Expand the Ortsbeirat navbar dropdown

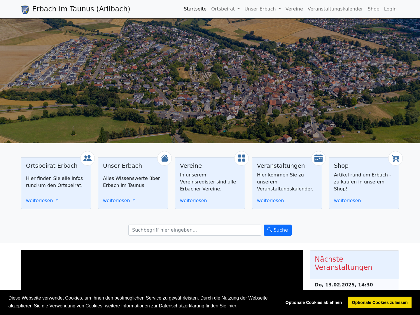[225, 9]
